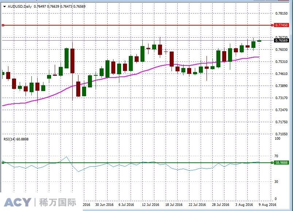The width and height of the screenshot is (293, 211).
Task: Click the open value 0.76497 in header
Action: pyautogui.click(x=40, y=7)
